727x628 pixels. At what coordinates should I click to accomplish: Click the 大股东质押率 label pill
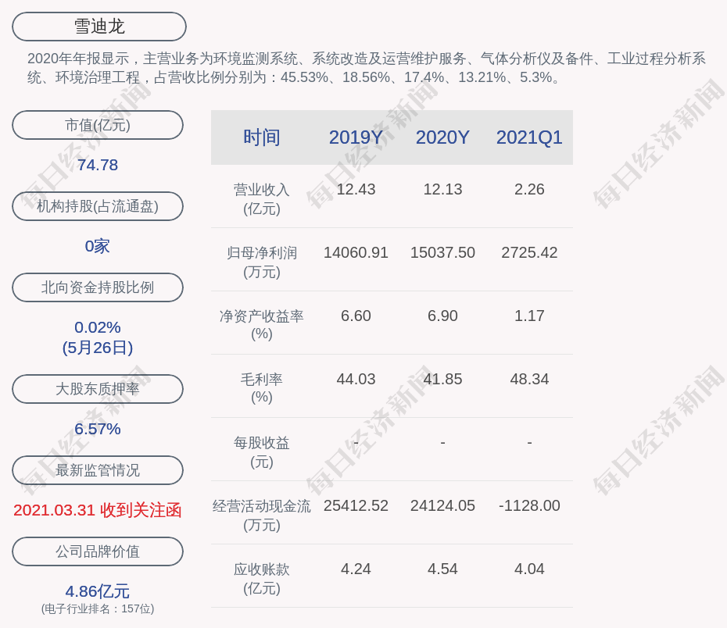tap(98, 389)
